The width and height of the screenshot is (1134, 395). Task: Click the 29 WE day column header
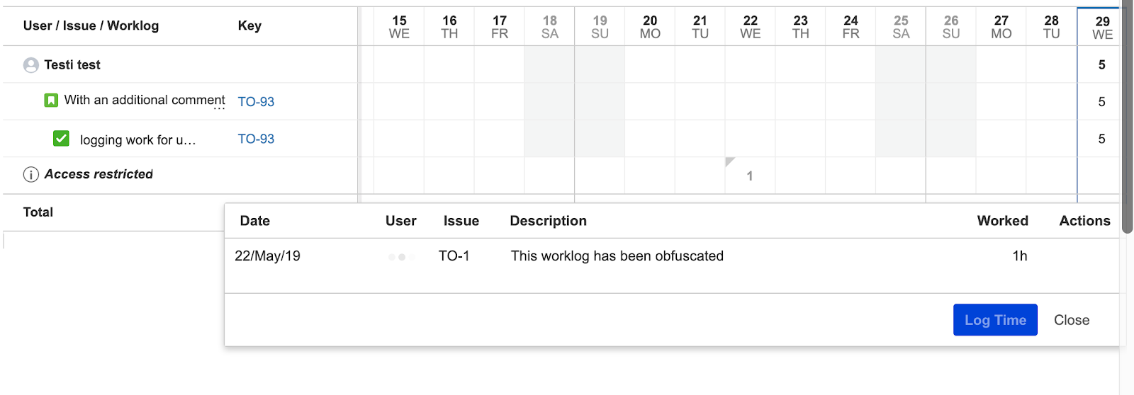(x=1102, y=28)
